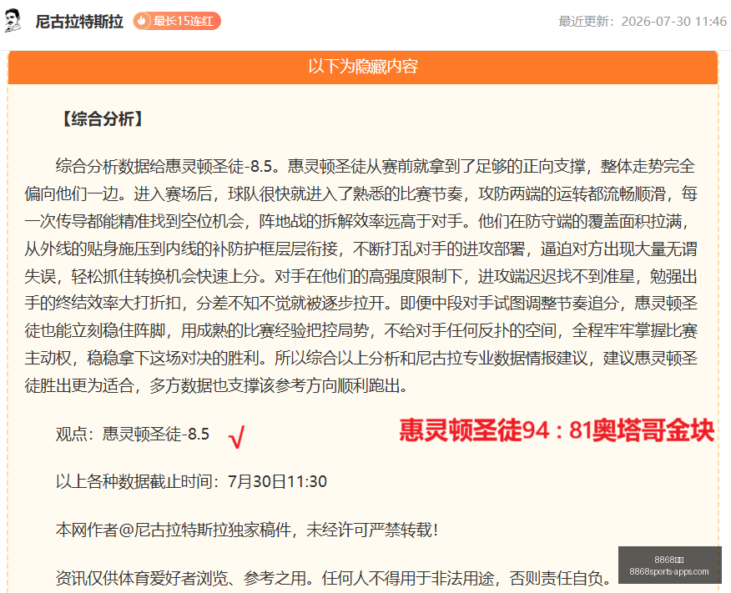
Task: Select the closing line 徒胜出更为适合
Action: tap(217, 385)
